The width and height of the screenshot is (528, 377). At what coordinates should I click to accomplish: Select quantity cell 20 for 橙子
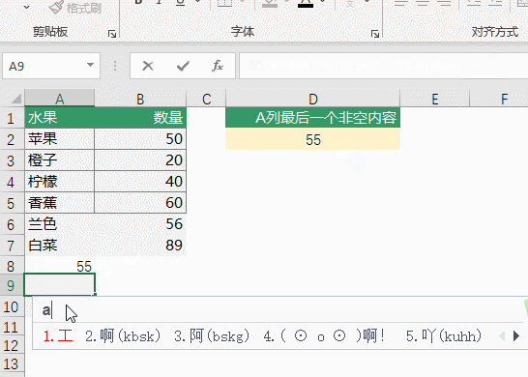[140, 160]
